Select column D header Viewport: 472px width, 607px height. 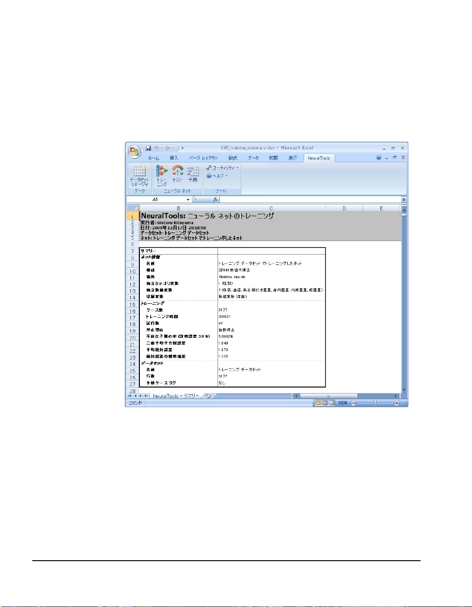[x=344, y=208]
